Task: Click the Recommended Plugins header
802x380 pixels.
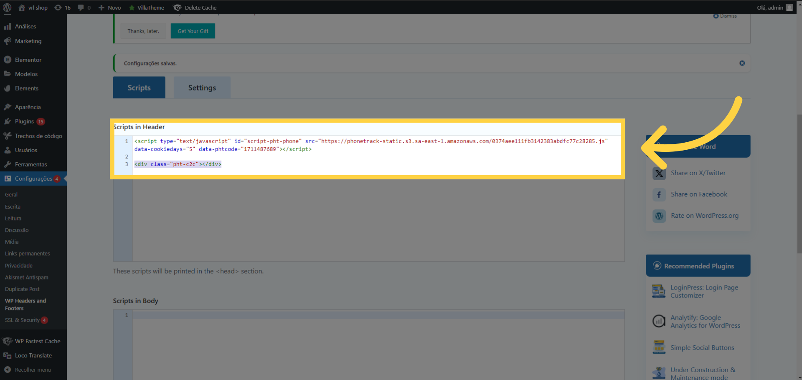Action: [698, 266]
